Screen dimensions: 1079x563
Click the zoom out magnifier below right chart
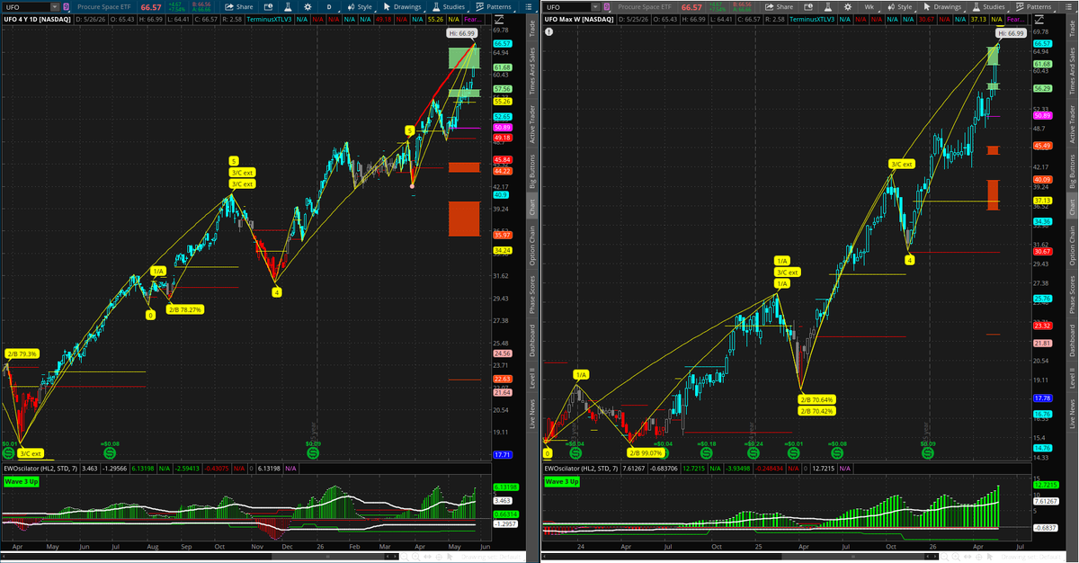tap(944, 557)
